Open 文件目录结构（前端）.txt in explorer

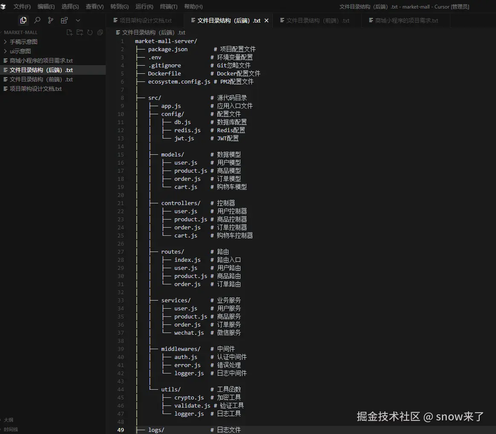tap(41, 79)
